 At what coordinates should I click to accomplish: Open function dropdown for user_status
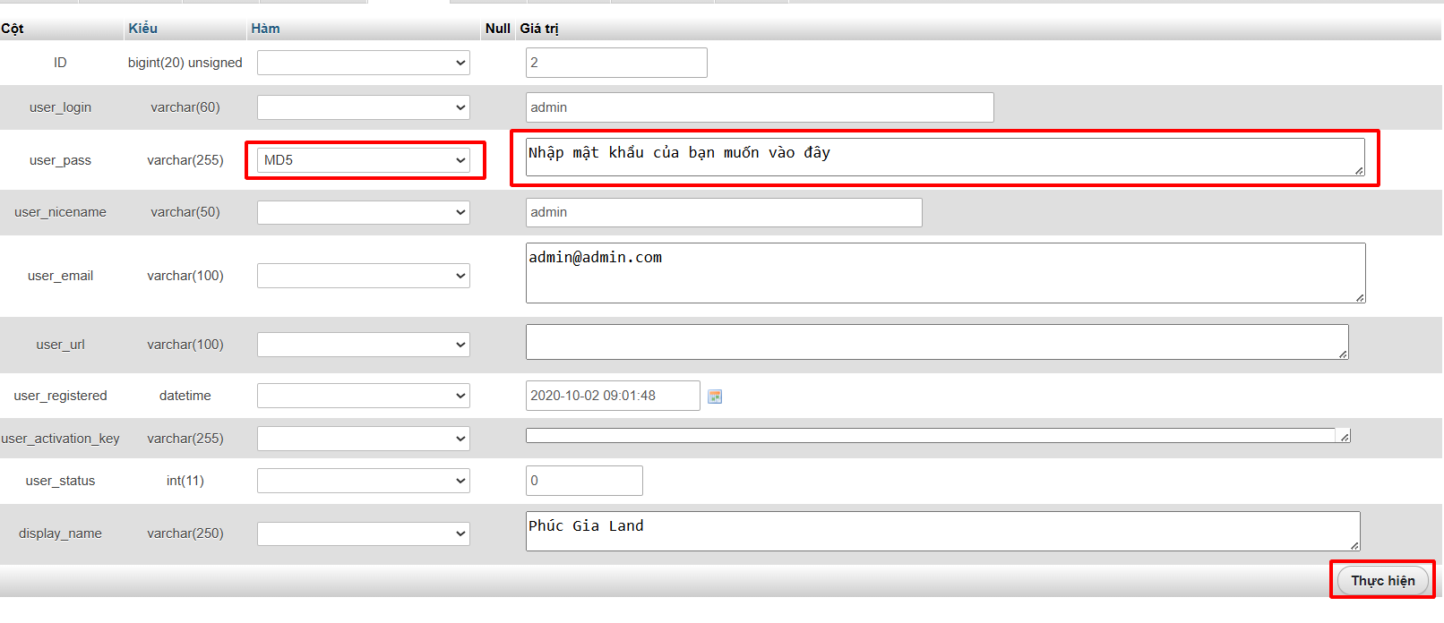pos(363,481)
